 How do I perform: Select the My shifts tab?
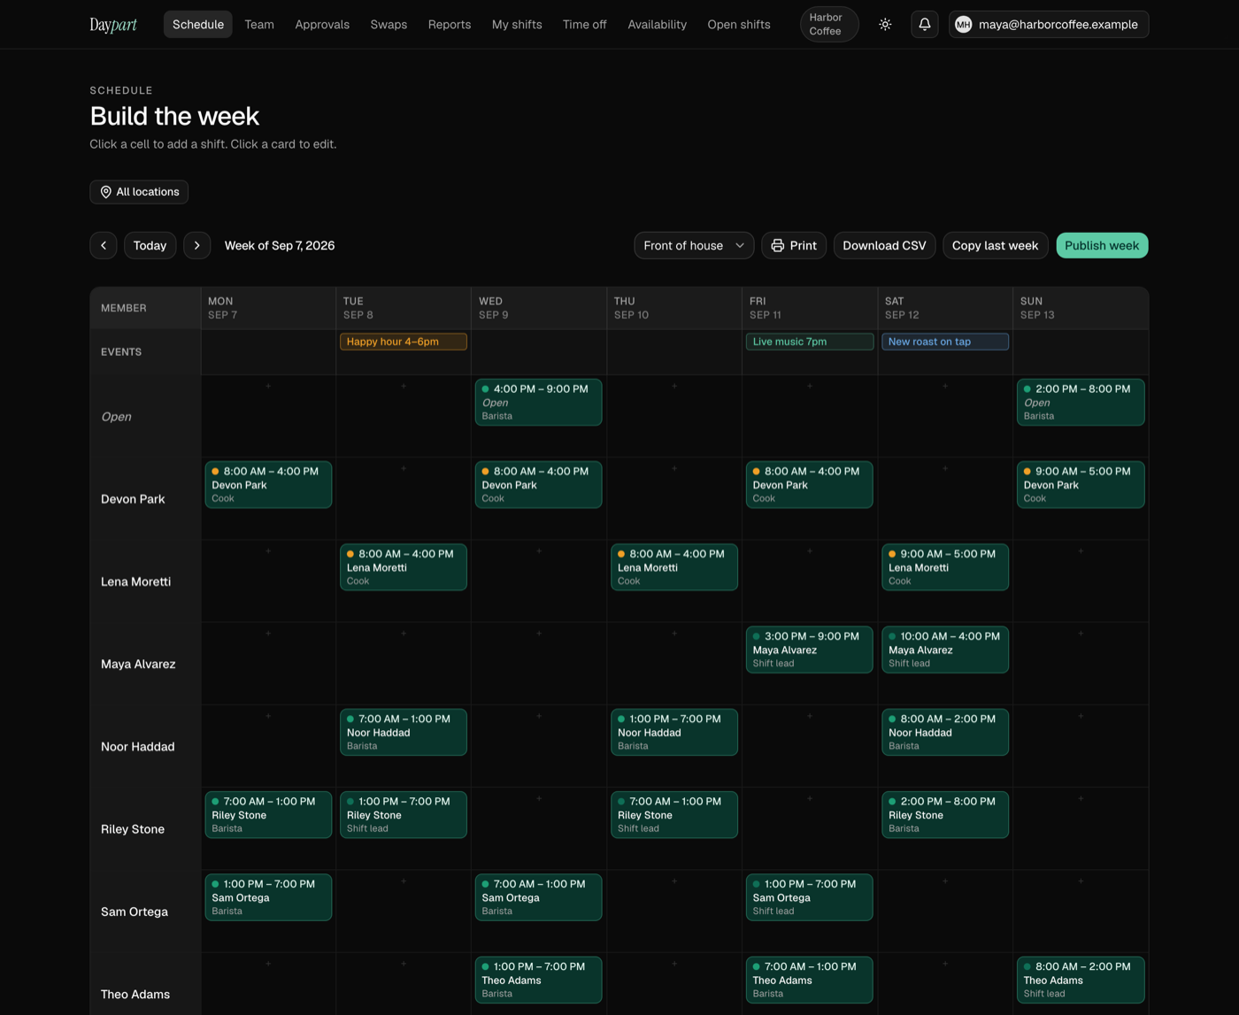517,25
